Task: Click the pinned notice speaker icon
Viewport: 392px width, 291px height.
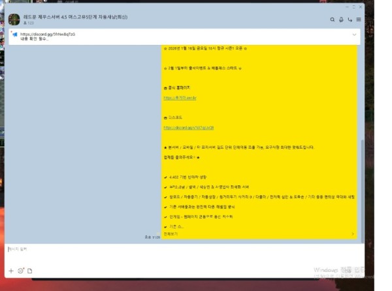Action: [14, 35]
